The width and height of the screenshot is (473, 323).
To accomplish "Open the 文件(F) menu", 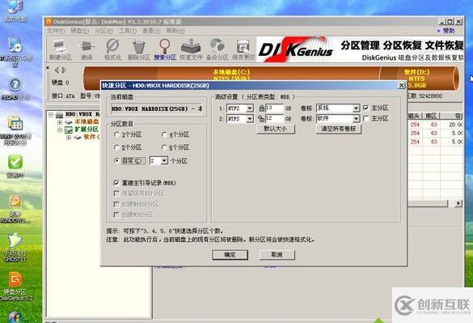I will [56, 31].
